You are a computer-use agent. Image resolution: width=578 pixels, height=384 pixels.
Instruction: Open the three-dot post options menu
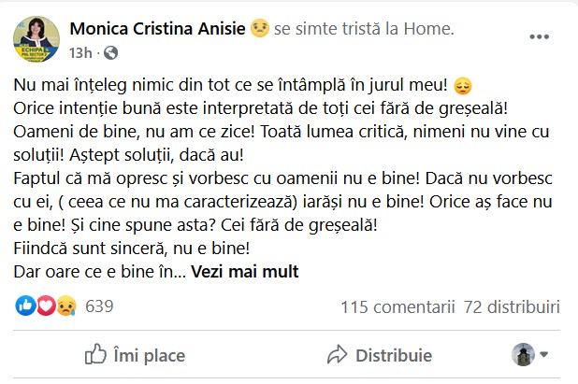tap(540, 37)
